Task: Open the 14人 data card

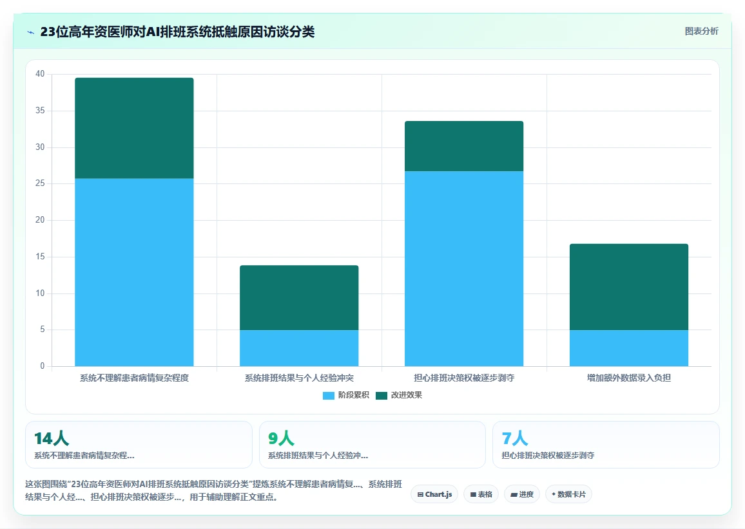Action: (139, 445)
